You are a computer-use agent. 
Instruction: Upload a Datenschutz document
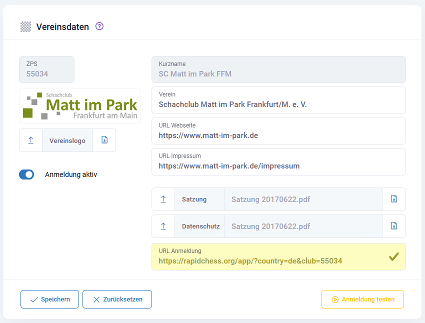(163, 226)
